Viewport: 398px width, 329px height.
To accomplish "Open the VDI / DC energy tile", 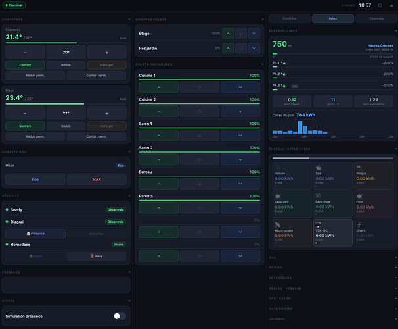I will point(332,233).
